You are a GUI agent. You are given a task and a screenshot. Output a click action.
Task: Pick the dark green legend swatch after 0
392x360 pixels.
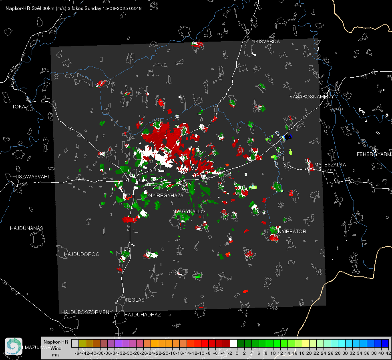tap(241, 344)
